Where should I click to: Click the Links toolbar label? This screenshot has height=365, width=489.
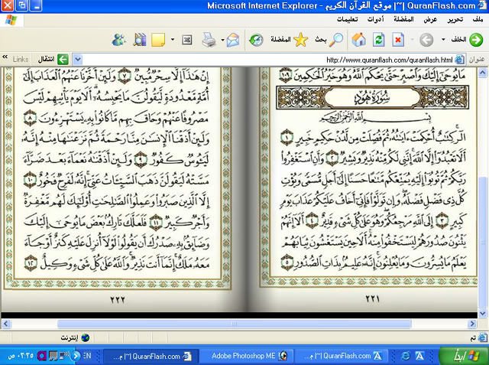point(21,59)
